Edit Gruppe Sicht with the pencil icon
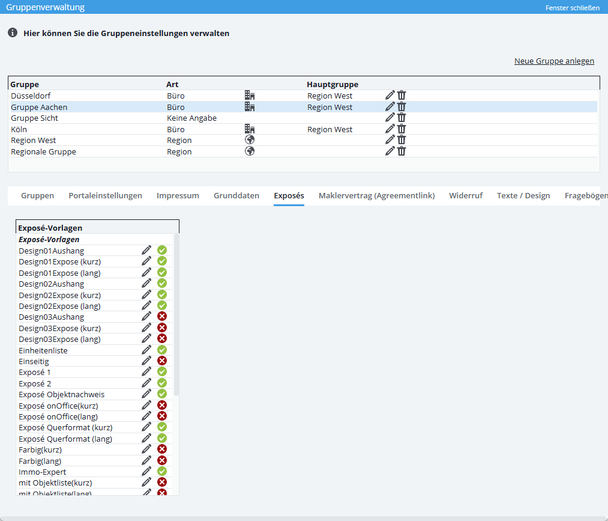The width and height of the screenshot is (608, 521). (x=390, y=117)
